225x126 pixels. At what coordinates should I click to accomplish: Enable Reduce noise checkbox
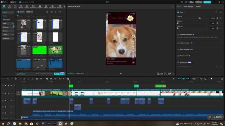pos(178,56)
